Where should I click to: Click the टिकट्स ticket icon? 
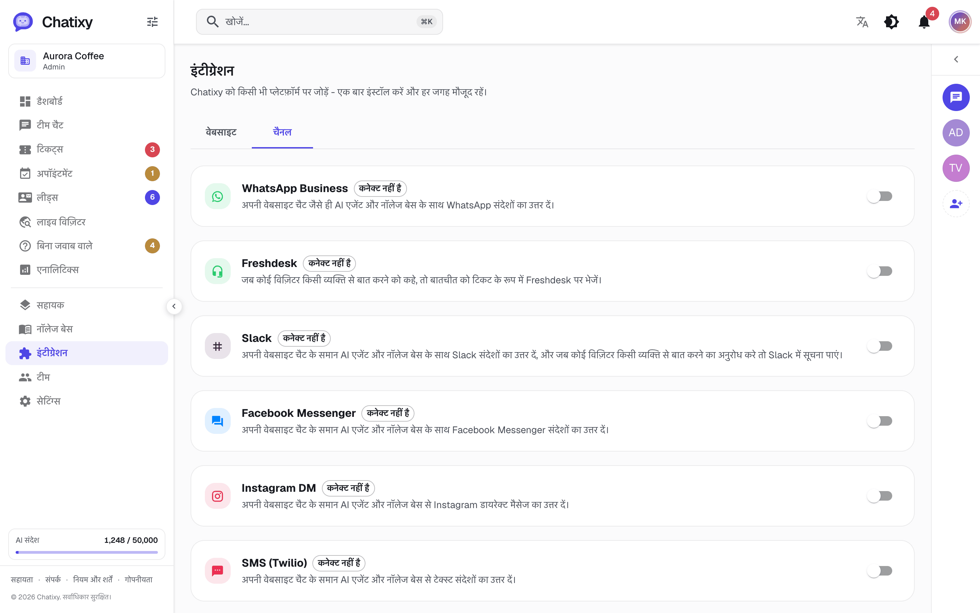(25, 150)
